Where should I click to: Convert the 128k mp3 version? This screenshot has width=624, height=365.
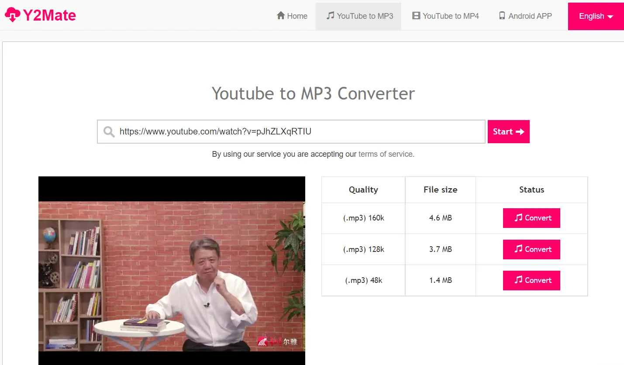(x=531, y=249)
